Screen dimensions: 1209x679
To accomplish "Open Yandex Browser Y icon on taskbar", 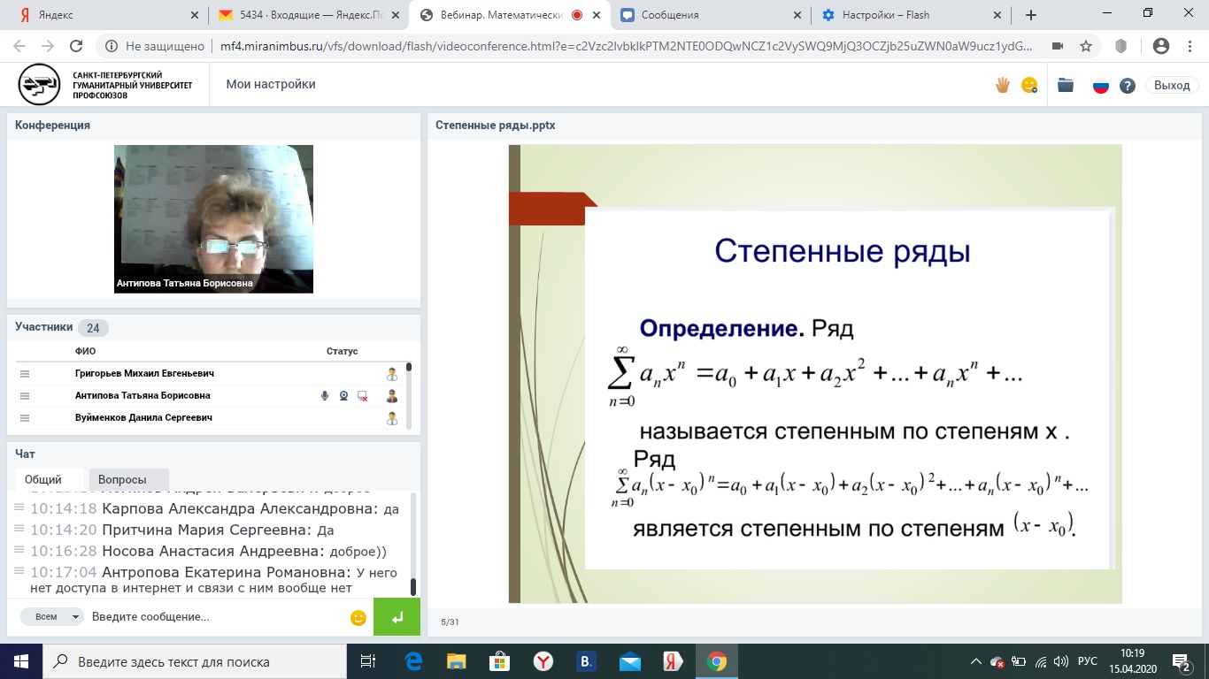I will click(x=543, y=661).
